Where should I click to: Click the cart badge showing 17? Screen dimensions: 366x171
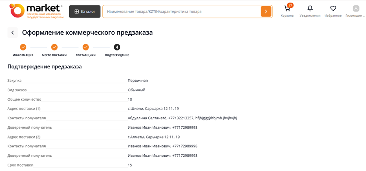coord(290,5)
